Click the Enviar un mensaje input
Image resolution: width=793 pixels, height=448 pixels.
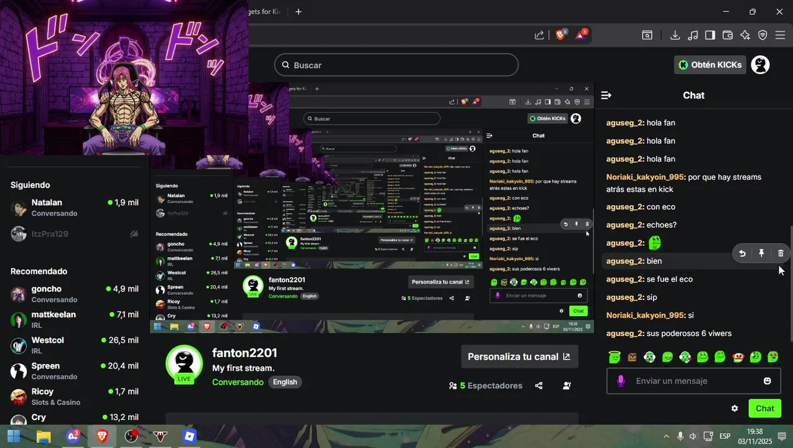click(x=693, y=381)
